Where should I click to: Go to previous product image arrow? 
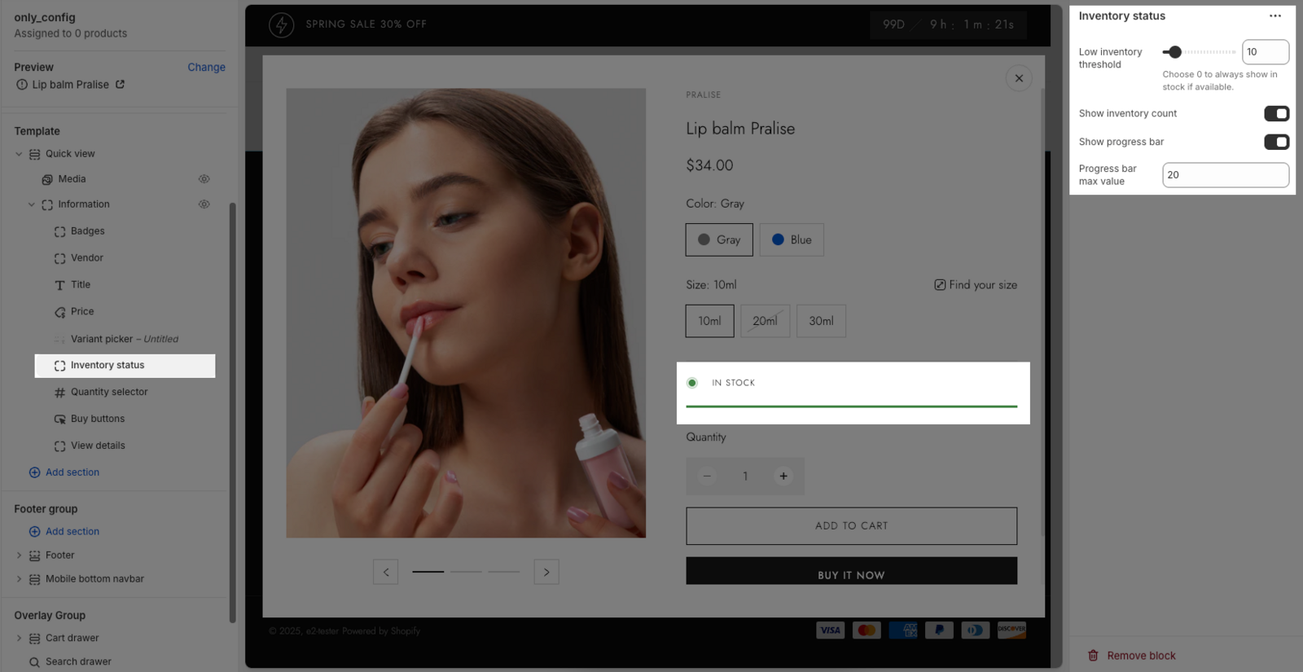386,573
